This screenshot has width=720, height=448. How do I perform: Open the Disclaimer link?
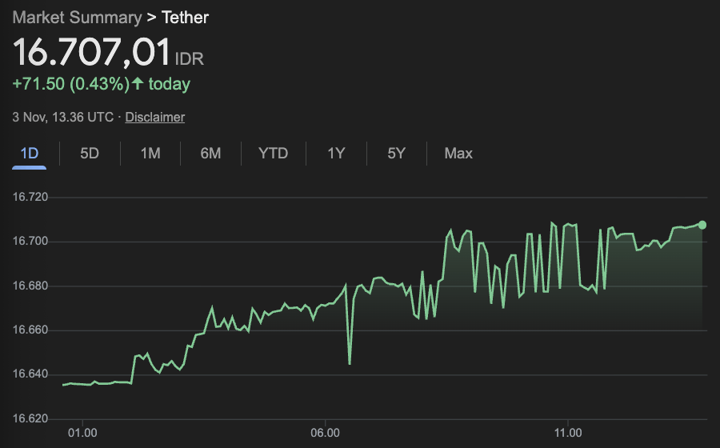154,117
